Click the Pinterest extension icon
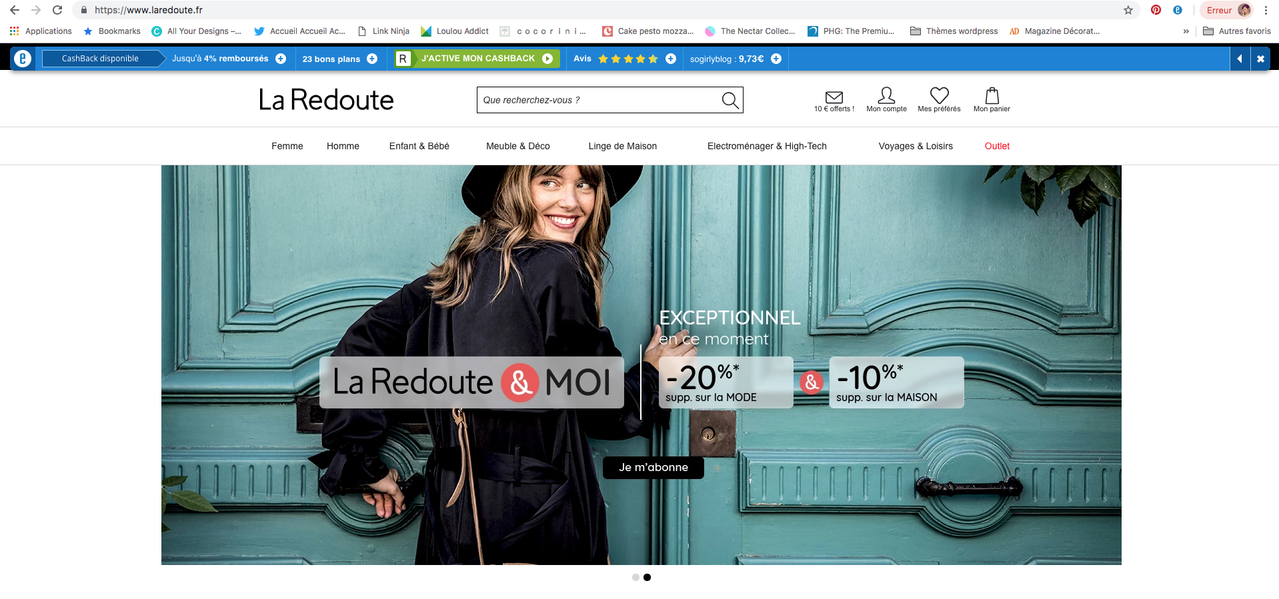Screen dimensions: 1279x599 click(1156, 10)
